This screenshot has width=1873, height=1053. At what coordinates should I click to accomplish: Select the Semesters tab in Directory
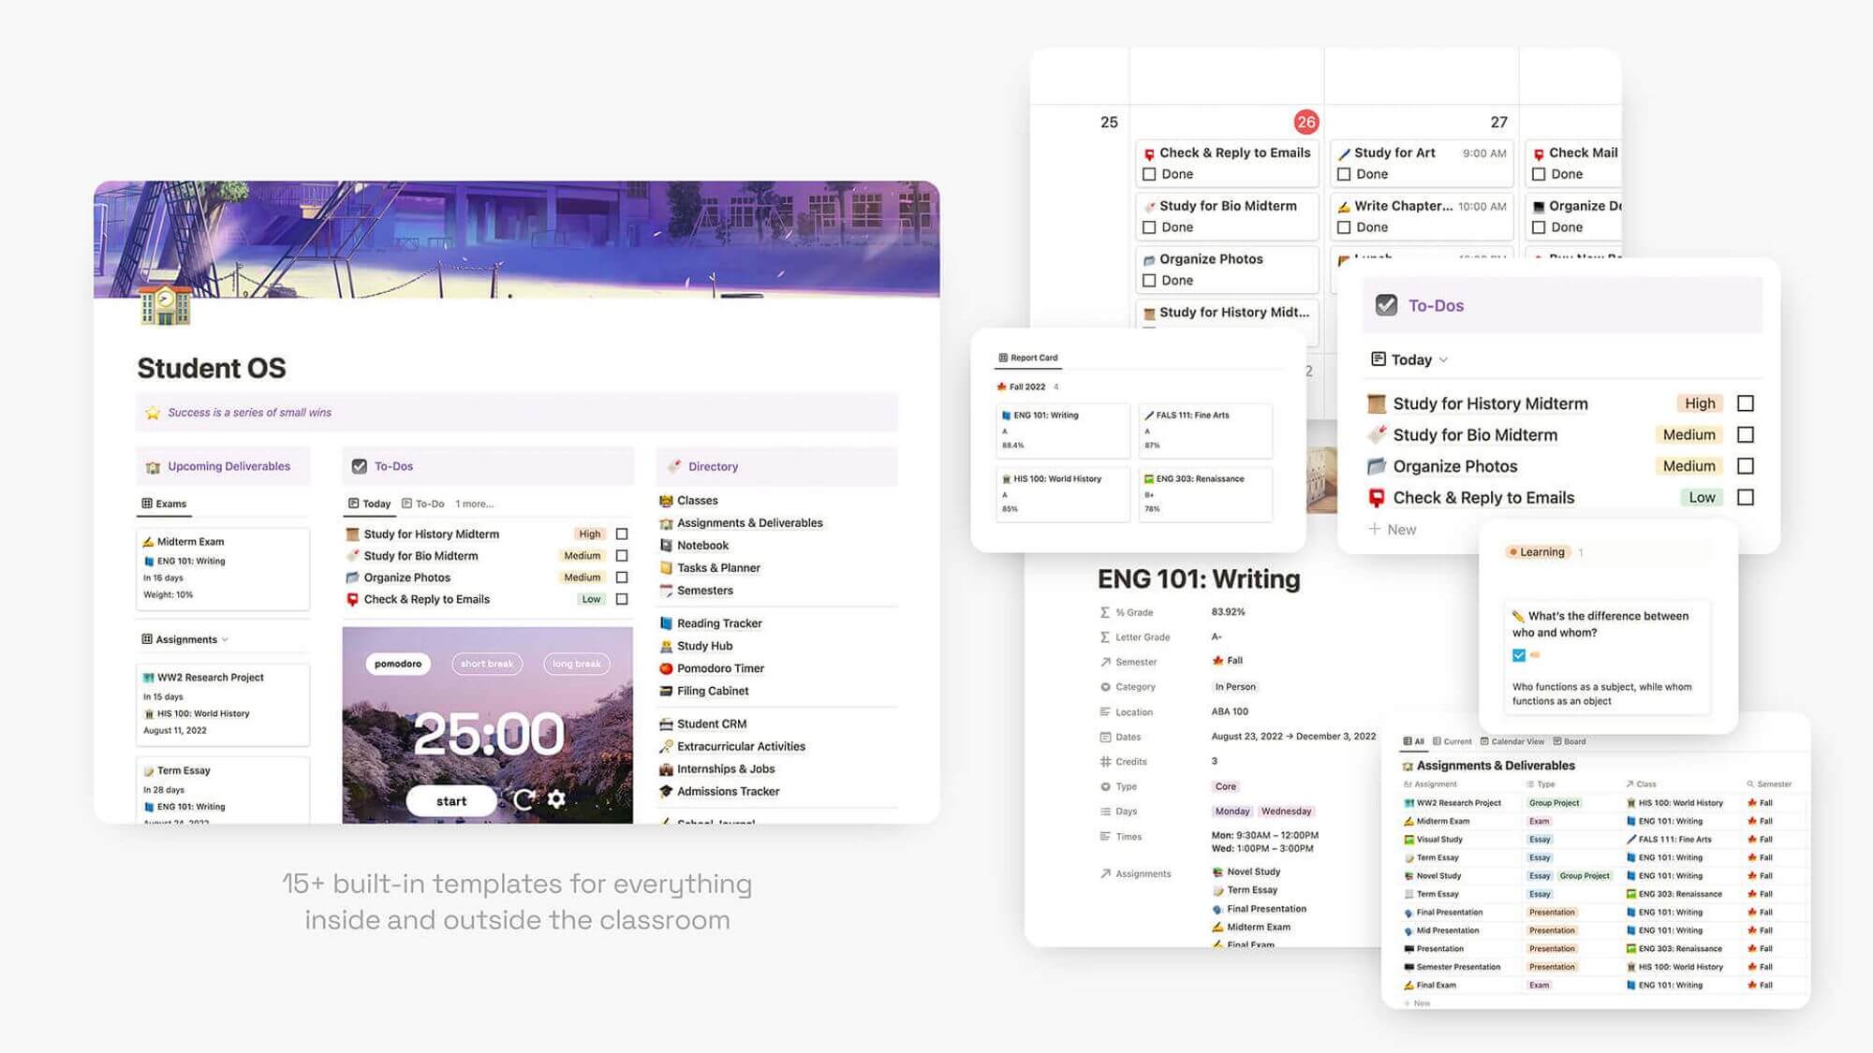703,590
